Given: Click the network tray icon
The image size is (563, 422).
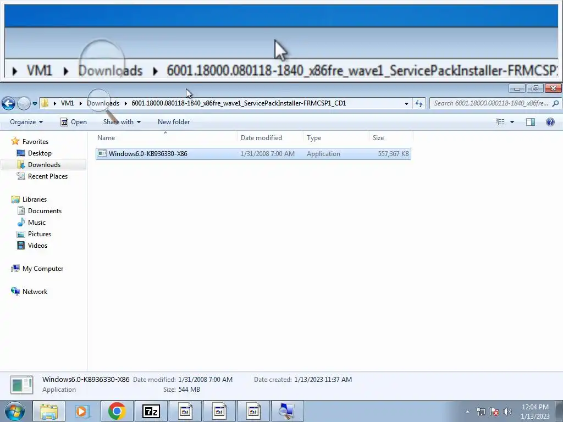Looking at the screenshot, I should coord(481,412).
